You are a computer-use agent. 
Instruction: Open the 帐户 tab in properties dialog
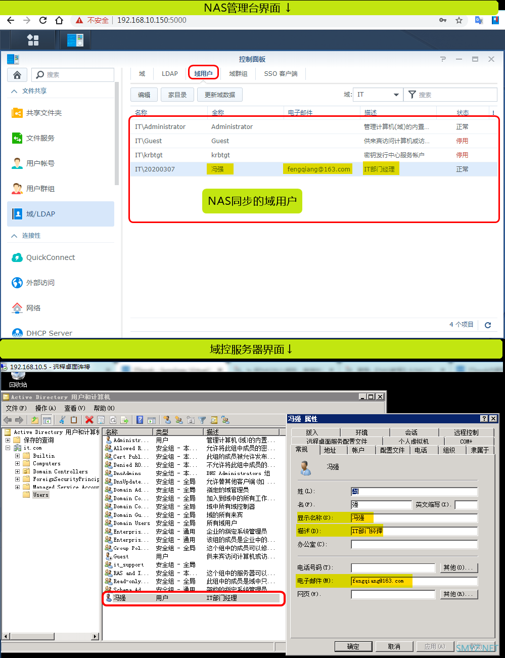pos(358,450)
